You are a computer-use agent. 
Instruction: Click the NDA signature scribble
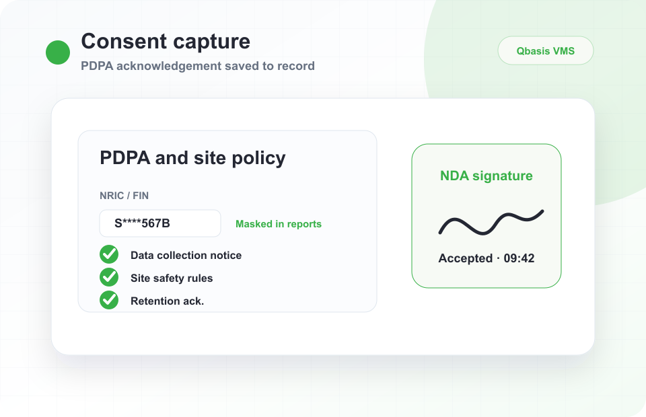[x=491, y=223]
